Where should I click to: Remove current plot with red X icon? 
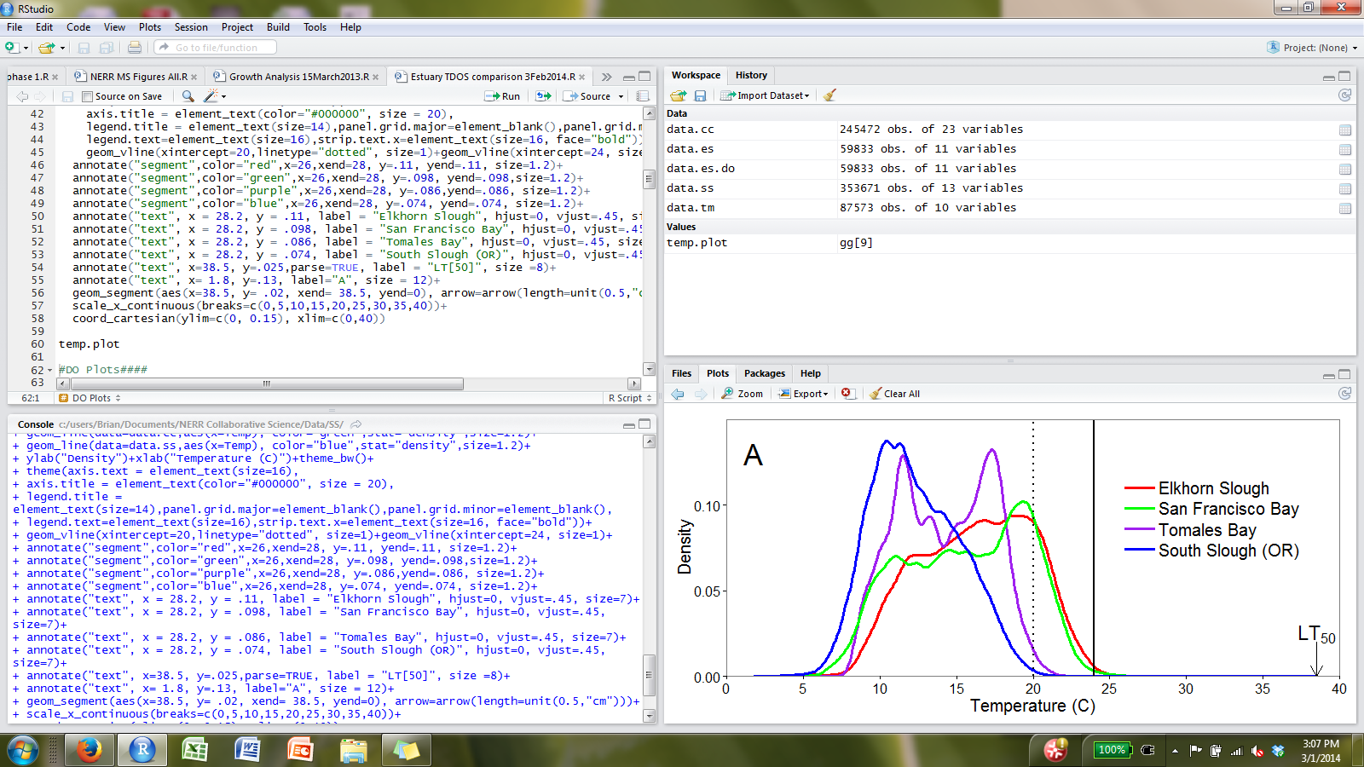(847, 394)
